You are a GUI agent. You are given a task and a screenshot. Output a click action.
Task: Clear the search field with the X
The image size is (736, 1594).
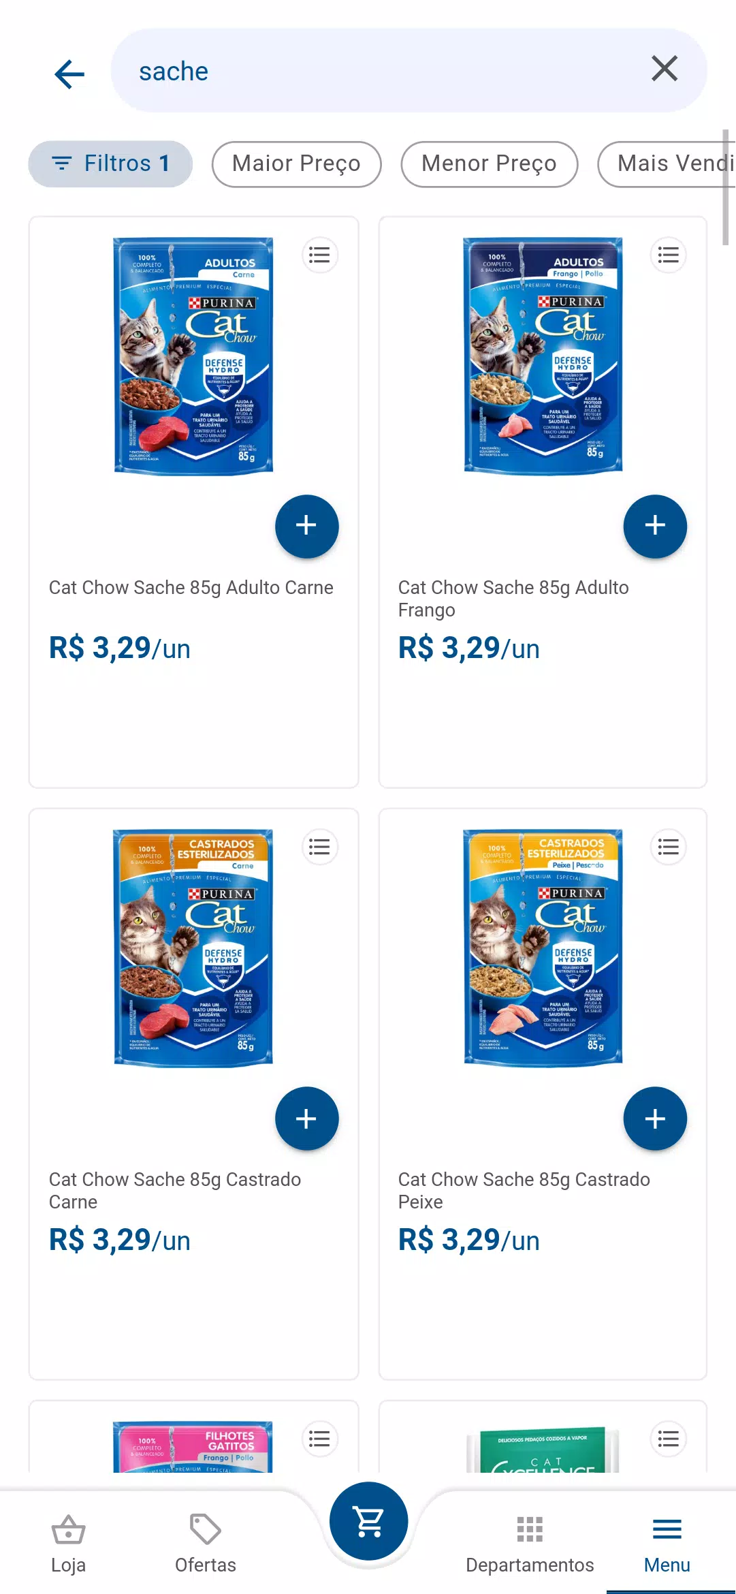tap(665, 69)
